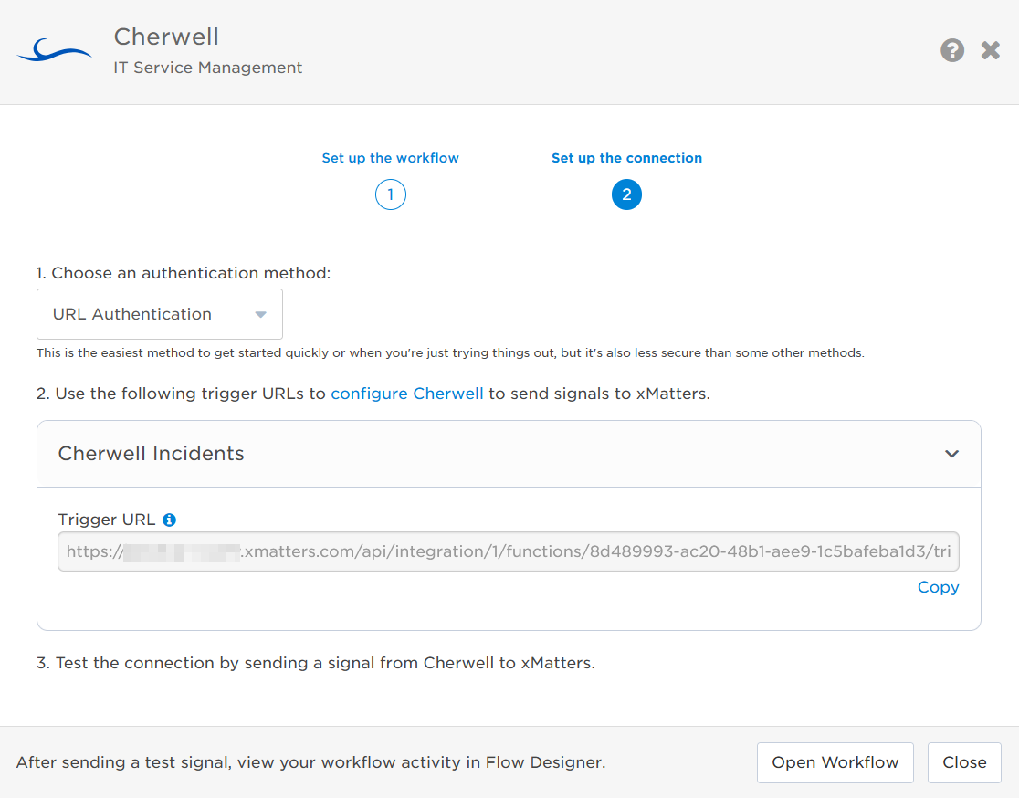
Task: Click the "Trigger URL" field label
Action: tap(107, 520)
